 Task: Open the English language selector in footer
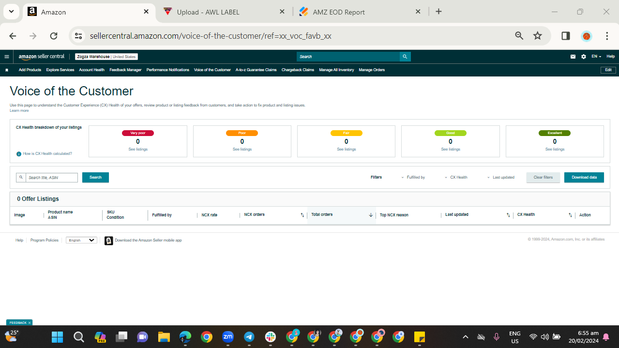coord(81,240)
